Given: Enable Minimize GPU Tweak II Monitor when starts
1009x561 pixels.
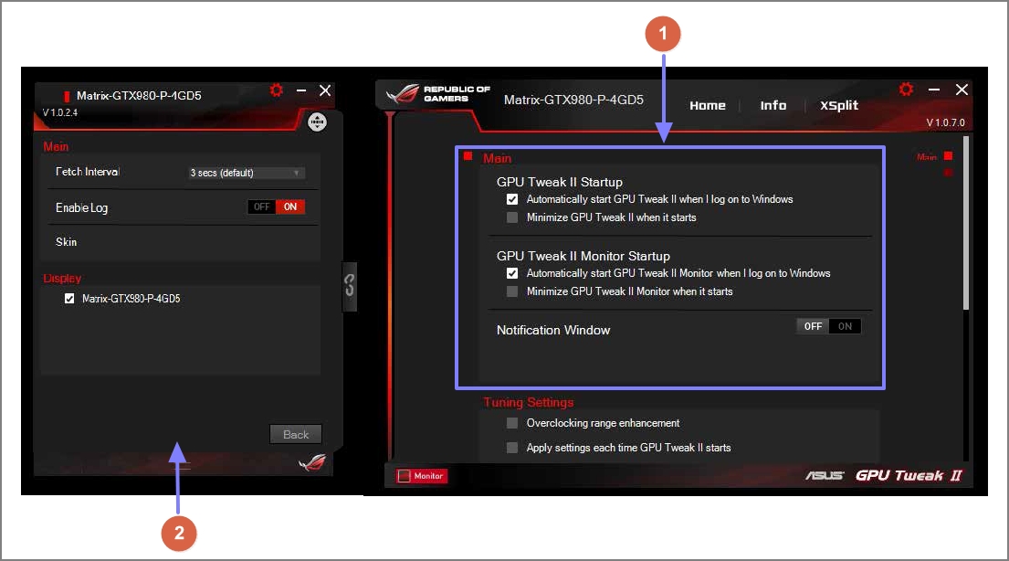Looking at the screenshot, I should pos(512,291).
